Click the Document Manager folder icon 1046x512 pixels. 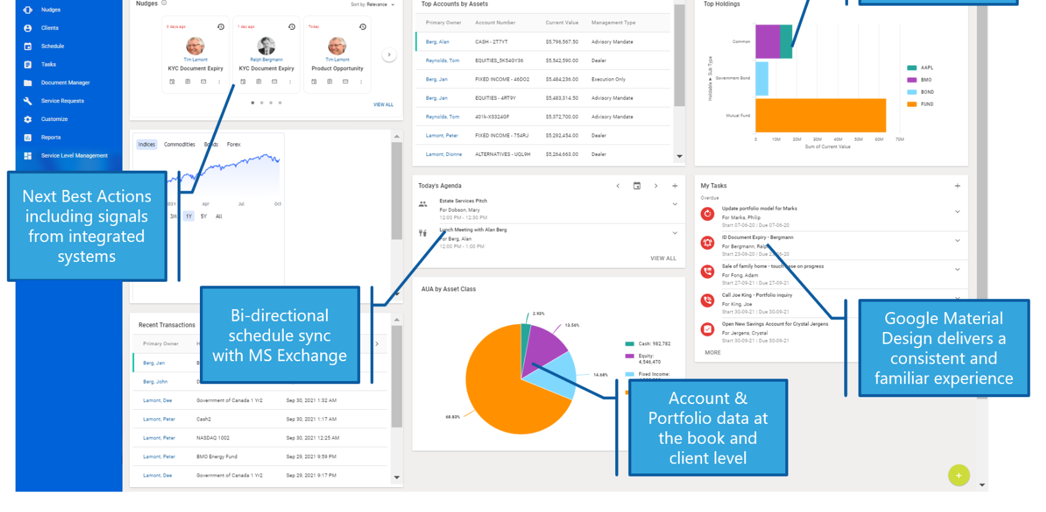[27, 83]
